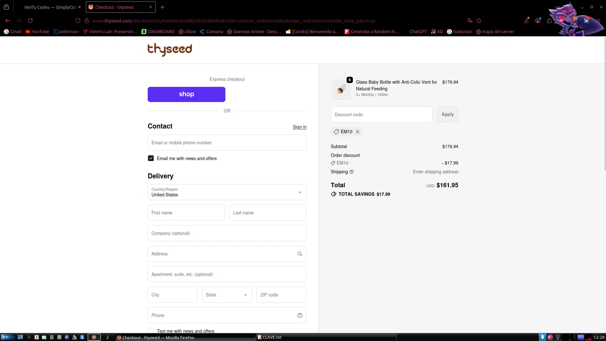Reload the checkout page
This screenshot has width=606, height=341.
30,21
